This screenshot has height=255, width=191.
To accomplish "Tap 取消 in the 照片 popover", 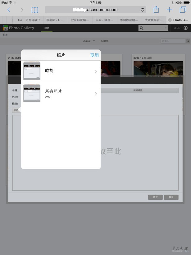I will coord(94,55).
